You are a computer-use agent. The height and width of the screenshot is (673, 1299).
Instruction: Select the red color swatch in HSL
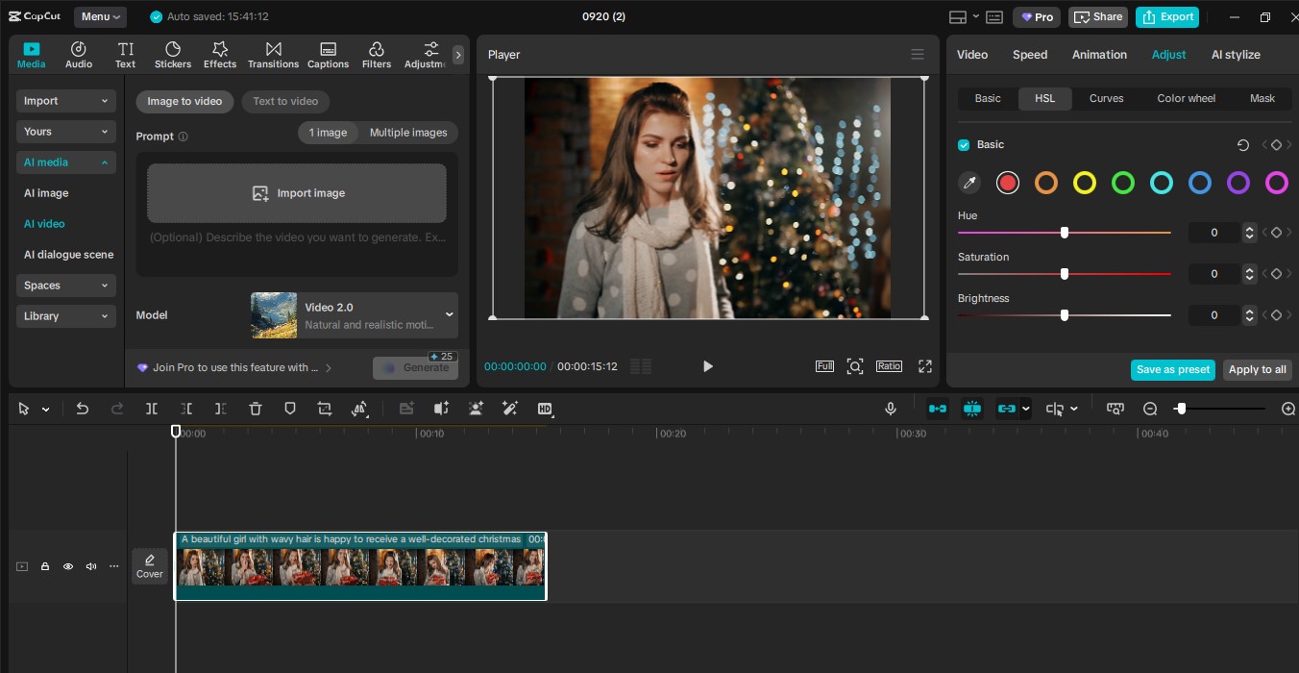pos(1007,183)
